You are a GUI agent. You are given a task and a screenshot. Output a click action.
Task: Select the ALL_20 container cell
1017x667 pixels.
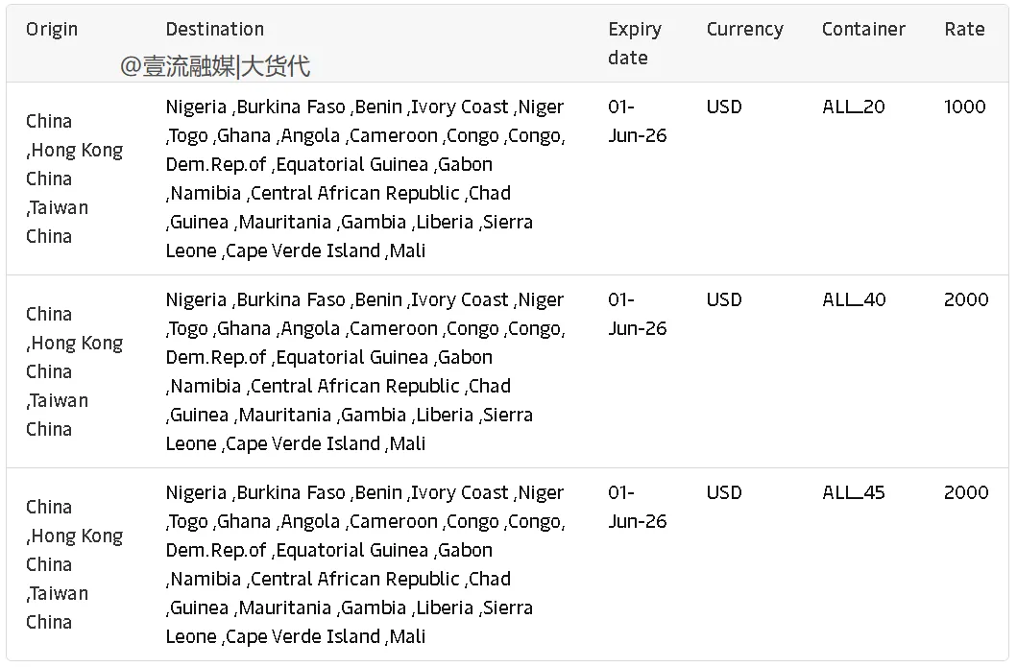[854, 107]
